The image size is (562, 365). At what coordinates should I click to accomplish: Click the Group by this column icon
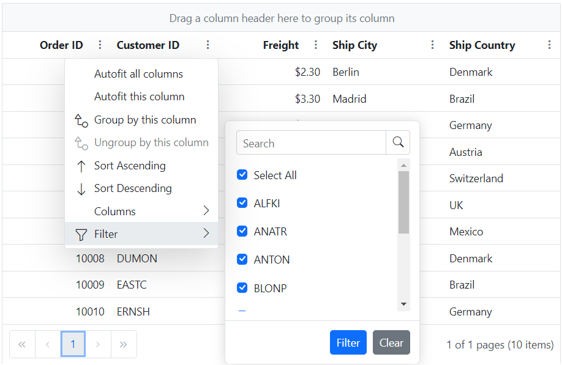point(81,120)
